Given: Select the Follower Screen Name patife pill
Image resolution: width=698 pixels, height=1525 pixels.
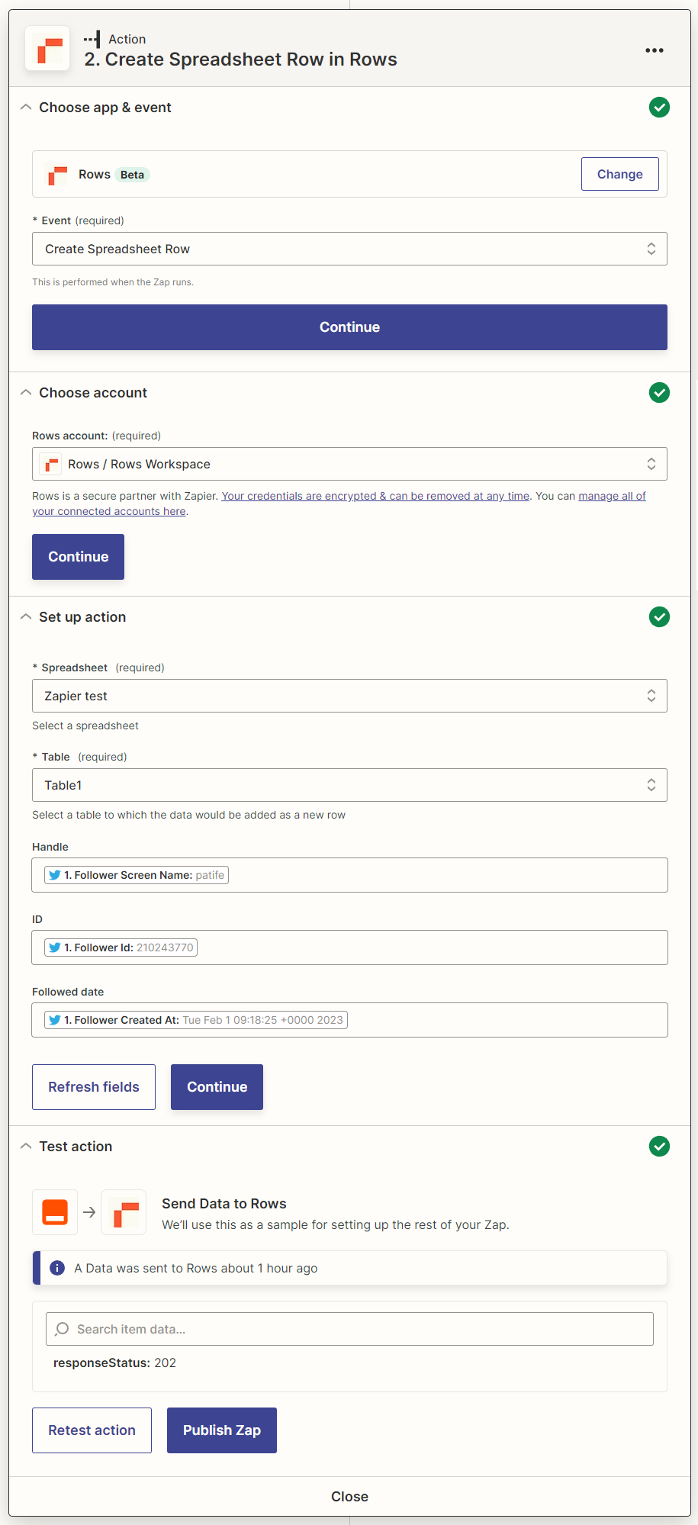Looking at the screenshot, I should (137, 875).
